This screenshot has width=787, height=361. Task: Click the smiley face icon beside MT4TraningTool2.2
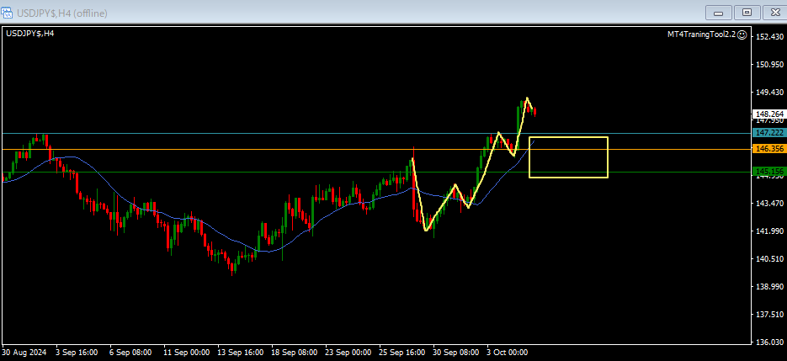742,34
